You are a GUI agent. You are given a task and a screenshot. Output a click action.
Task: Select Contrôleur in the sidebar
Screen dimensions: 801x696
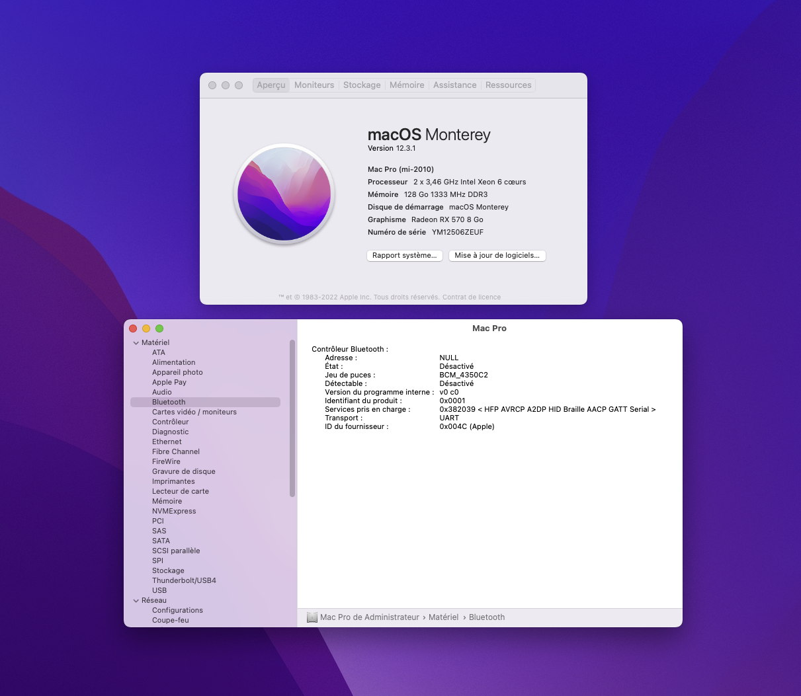tap(171, 422)
